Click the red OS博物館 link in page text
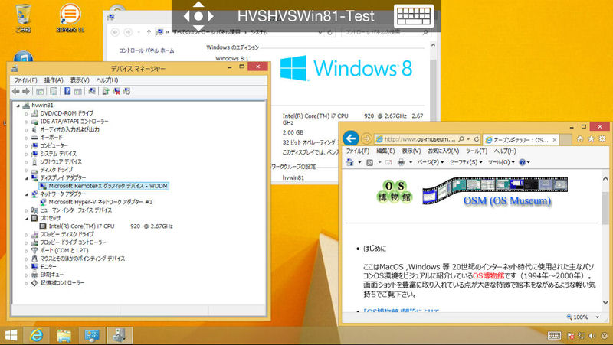Viewport: 613px width, 345px height. 489,276
